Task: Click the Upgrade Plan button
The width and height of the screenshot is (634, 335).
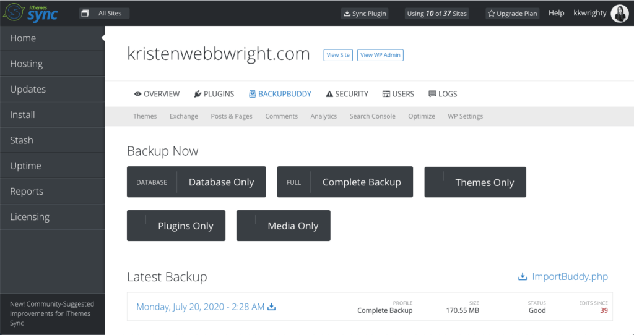Action: [512, 14]
